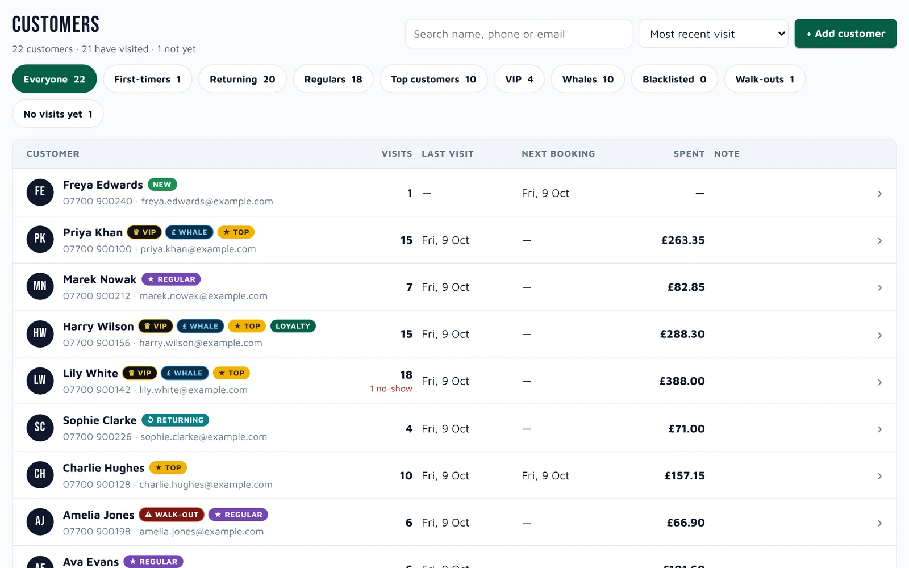
Task: Click Marek Nowak's MN avatar
Action: pyautogui.click(x=40, y=286)
